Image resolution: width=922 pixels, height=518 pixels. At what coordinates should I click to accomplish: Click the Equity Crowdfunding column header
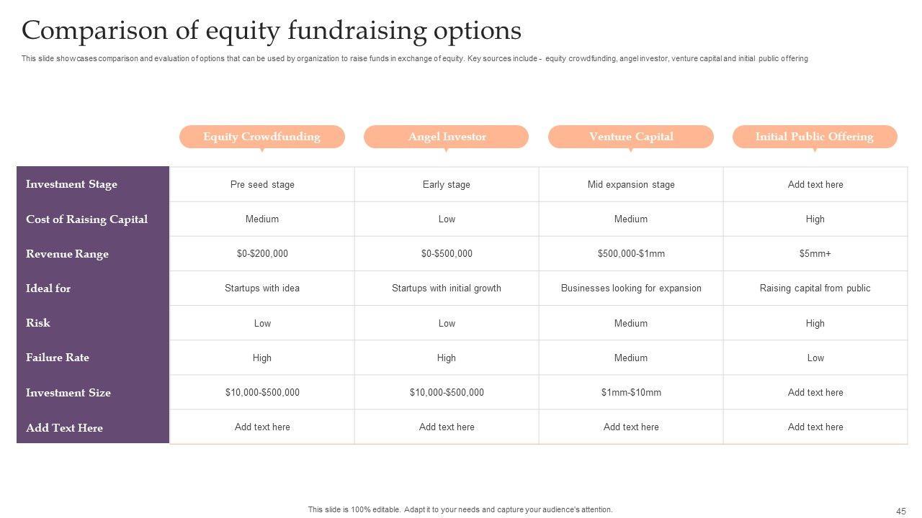coord(261,137)
